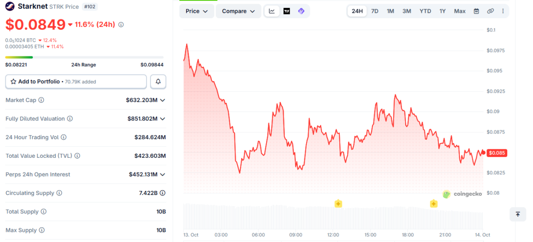
Task: Click the star icon in Add to Portfolio
Action: point(13,82)
